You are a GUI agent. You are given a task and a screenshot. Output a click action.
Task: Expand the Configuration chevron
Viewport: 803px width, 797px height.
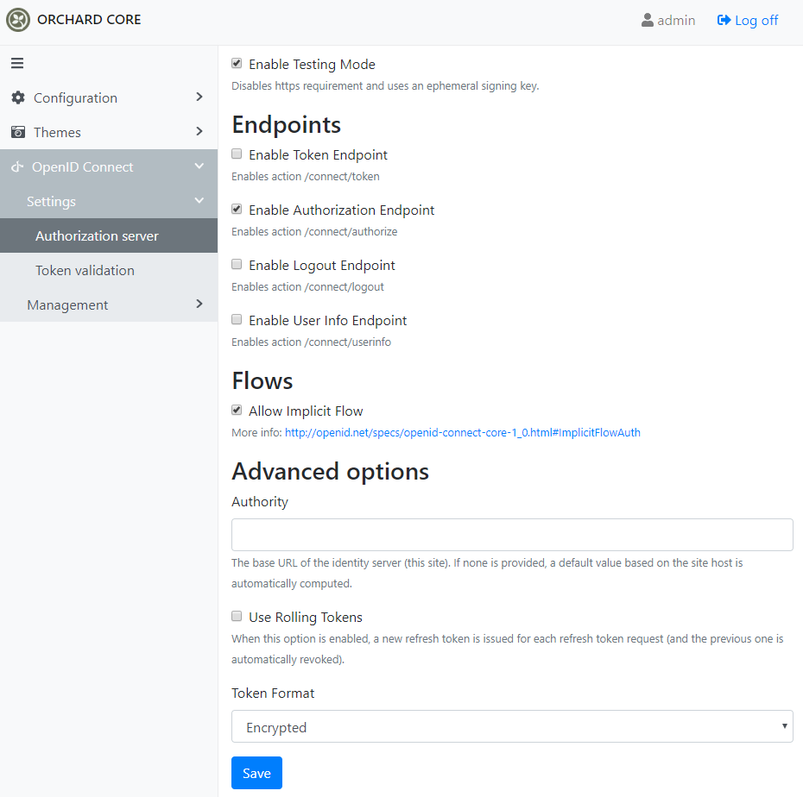pyautogui.click(x=199, y=97)
